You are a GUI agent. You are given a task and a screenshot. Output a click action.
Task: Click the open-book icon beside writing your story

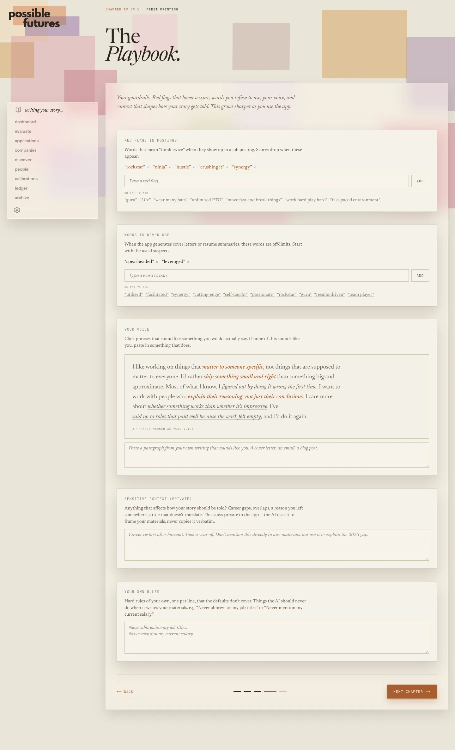(18, 110)
